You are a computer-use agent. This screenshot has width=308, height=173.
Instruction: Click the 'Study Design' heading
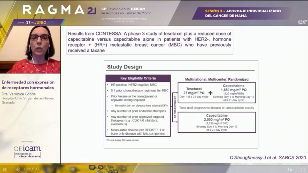point(124,67)
